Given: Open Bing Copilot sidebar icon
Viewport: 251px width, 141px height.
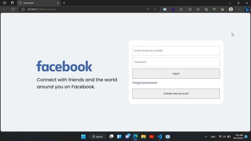Looking at the screenshot, I should point(247,9).
